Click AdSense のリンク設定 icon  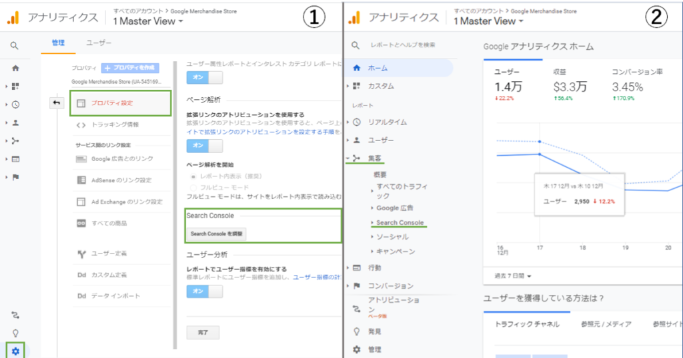[x=81, y=180]
